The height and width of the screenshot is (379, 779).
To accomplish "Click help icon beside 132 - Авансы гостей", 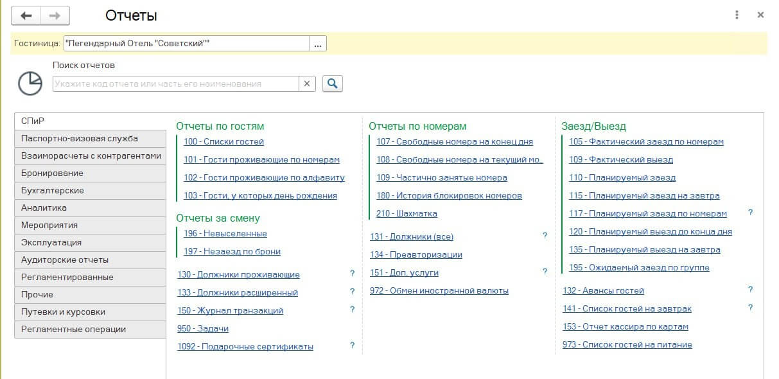I will 750,290.
